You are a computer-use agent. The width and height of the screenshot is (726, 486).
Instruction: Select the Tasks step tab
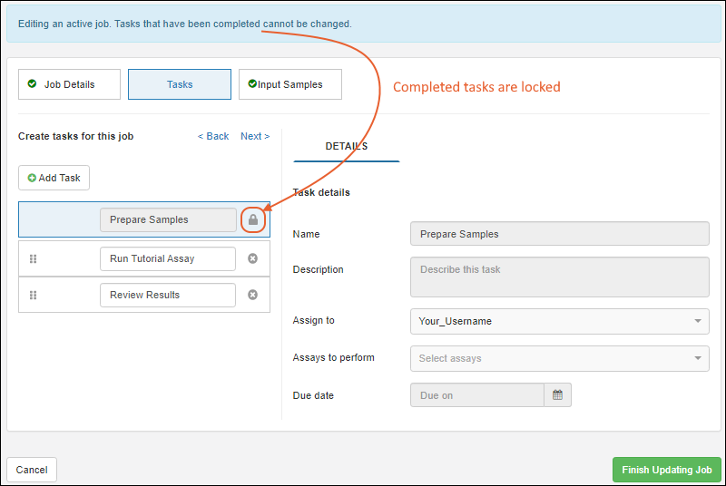[x=180, y=84]
